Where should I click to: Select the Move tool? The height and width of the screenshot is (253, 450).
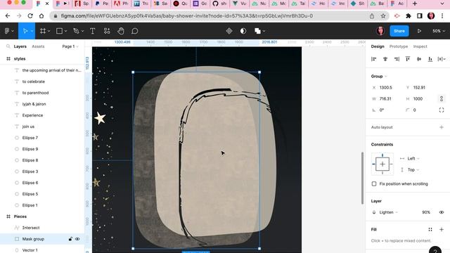25,31
